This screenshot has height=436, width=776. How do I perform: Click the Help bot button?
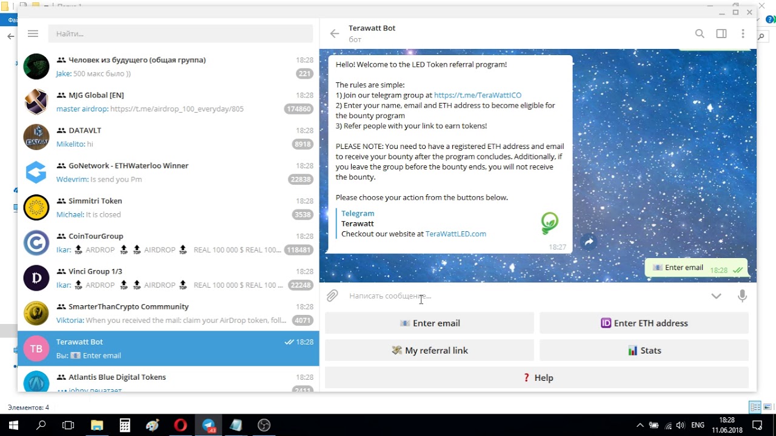click(x=537, y=378)
